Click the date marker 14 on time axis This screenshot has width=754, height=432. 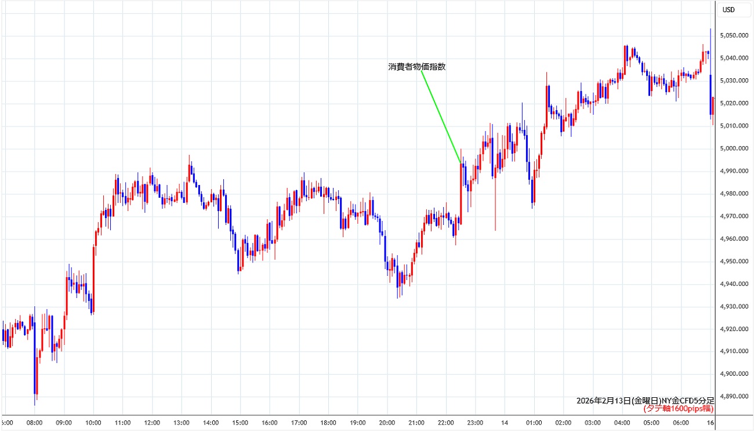coord(505,423)
